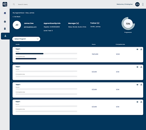Image resolution: width=146 pixels, height=130 pixels.
Task: Download the Year 1 card with 782/2,000 hours
Action: point(141,49)
